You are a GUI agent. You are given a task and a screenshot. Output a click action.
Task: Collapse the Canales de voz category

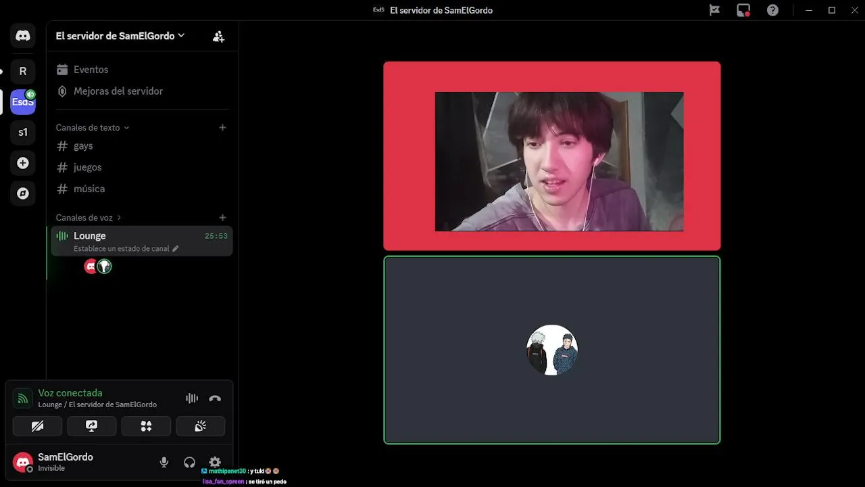click(x=89, y=217)
